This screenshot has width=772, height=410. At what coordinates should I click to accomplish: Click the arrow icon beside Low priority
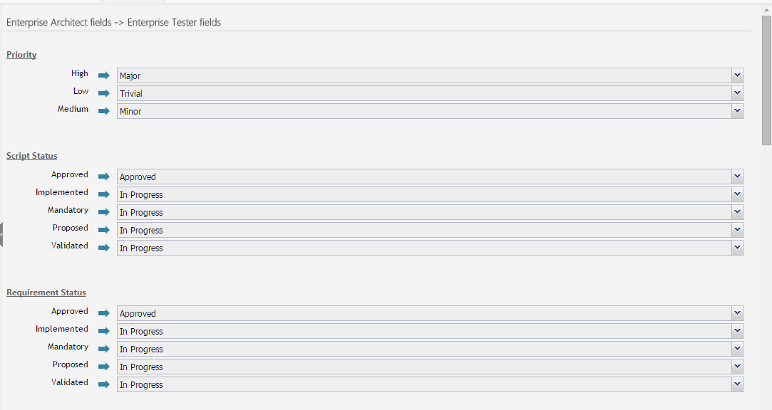pyautogui.click(x=103, y=93)
